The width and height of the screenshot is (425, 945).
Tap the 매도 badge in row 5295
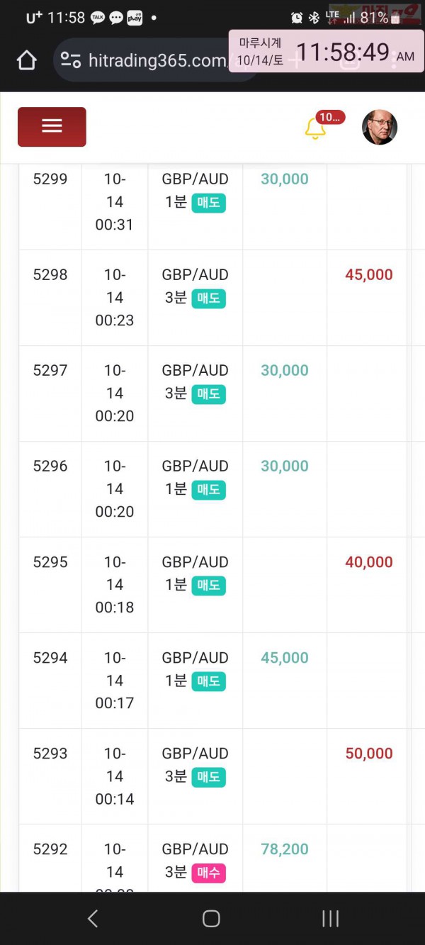tap(208, 586)
